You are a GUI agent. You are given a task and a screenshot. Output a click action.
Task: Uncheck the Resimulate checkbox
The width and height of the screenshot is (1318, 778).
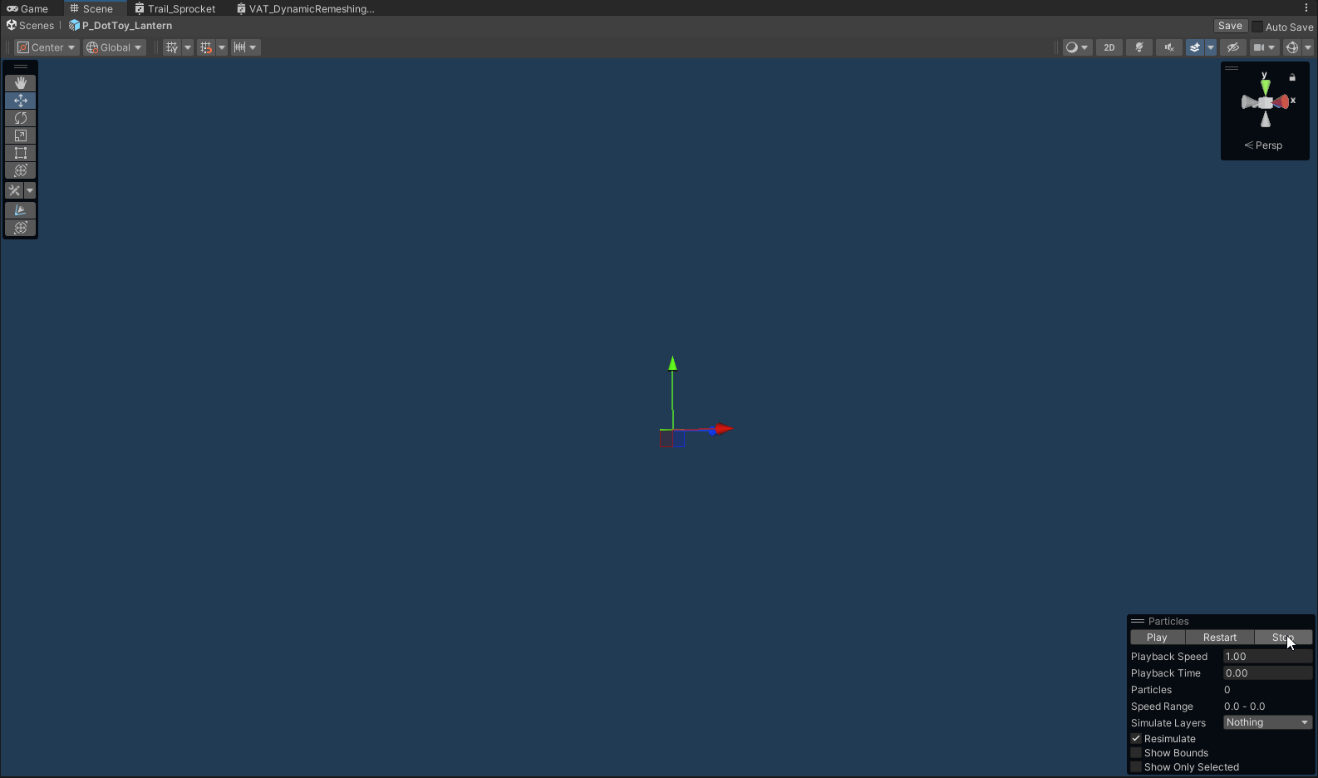[x=1136, y=739]
